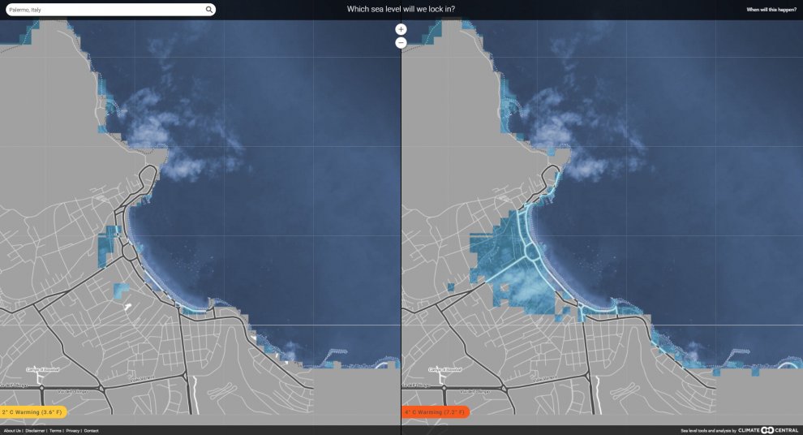Zoom out with the minus button
The width and height of the screenshot is (803, 435).
tap(401, 42)
